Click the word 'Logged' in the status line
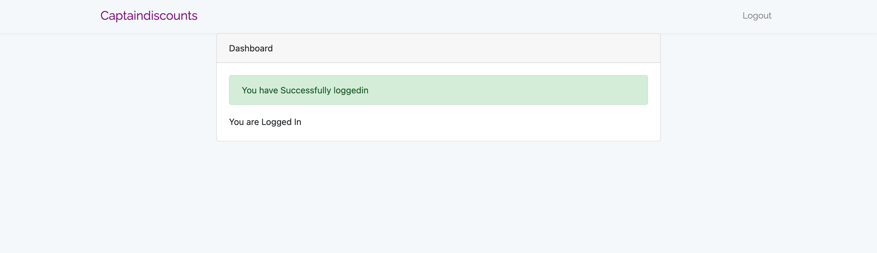 point(276,122)
